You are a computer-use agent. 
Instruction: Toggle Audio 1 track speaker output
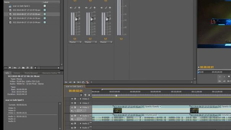(x=72, y=116)
